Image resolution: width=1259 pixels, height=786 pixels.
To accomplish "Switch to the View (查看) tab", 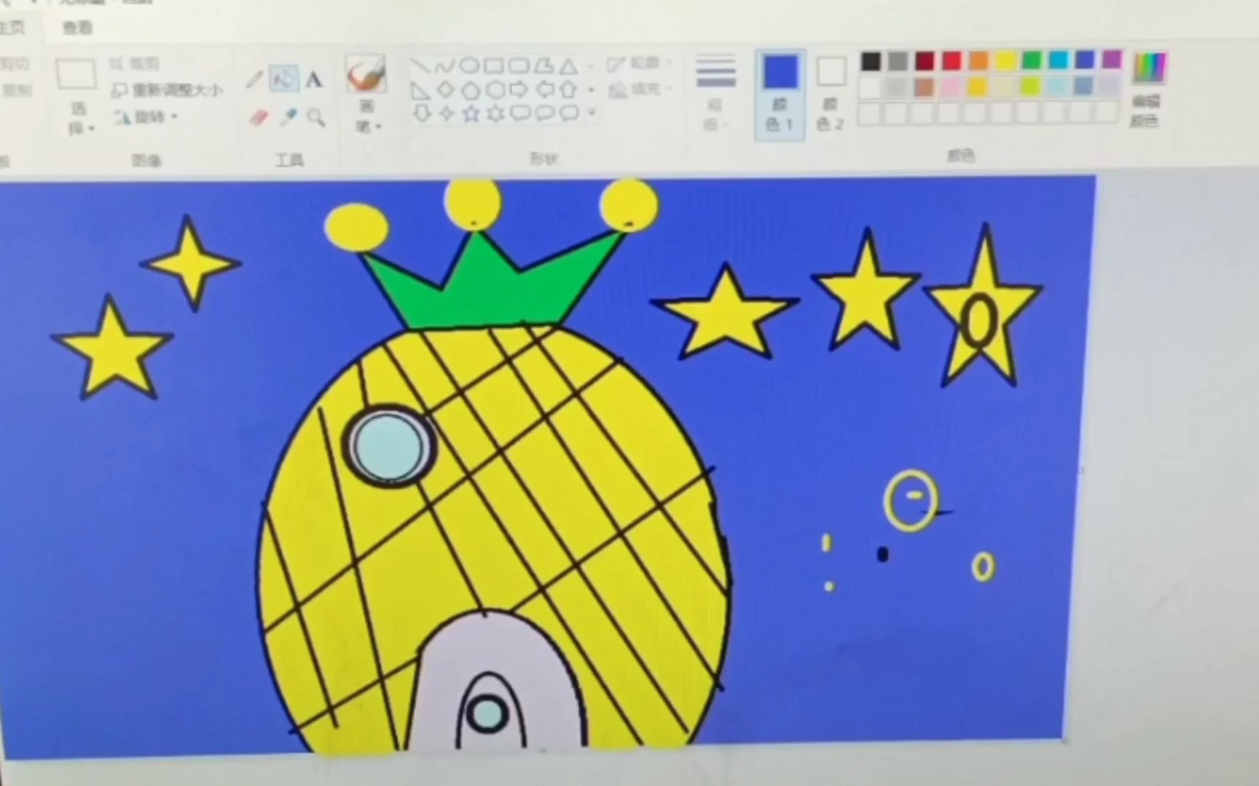I will pyautogui.click(x=79, y=28).
